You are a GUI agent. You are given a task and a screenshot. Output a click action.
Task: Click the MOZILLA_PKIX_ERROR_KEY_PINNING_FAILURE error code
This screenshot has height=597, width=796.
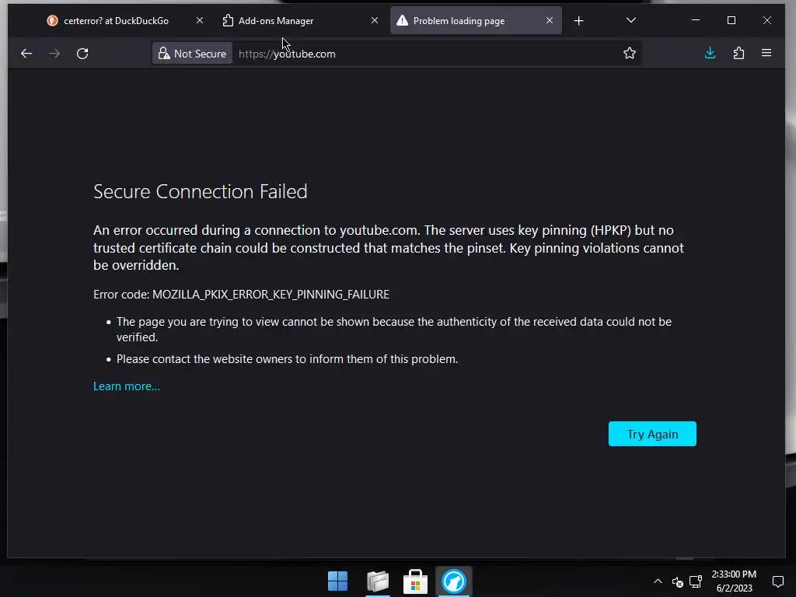point(271,295)
